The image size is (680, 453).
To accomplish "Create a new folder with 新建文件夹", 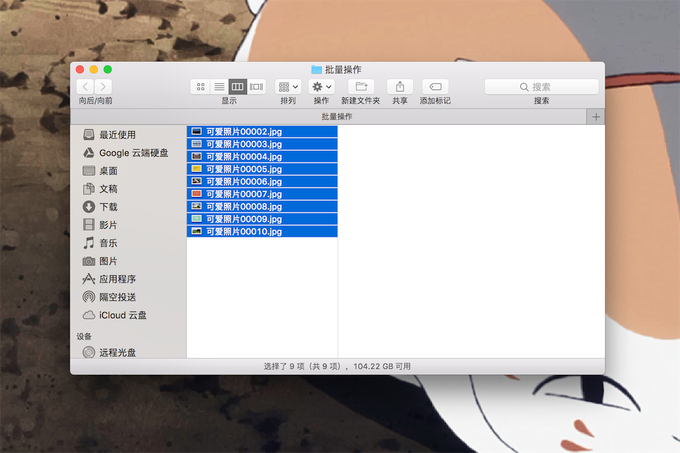I will tap(360, 87).
